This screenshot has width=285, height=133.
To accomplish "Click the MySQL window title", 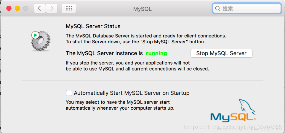I will (142, 9).
